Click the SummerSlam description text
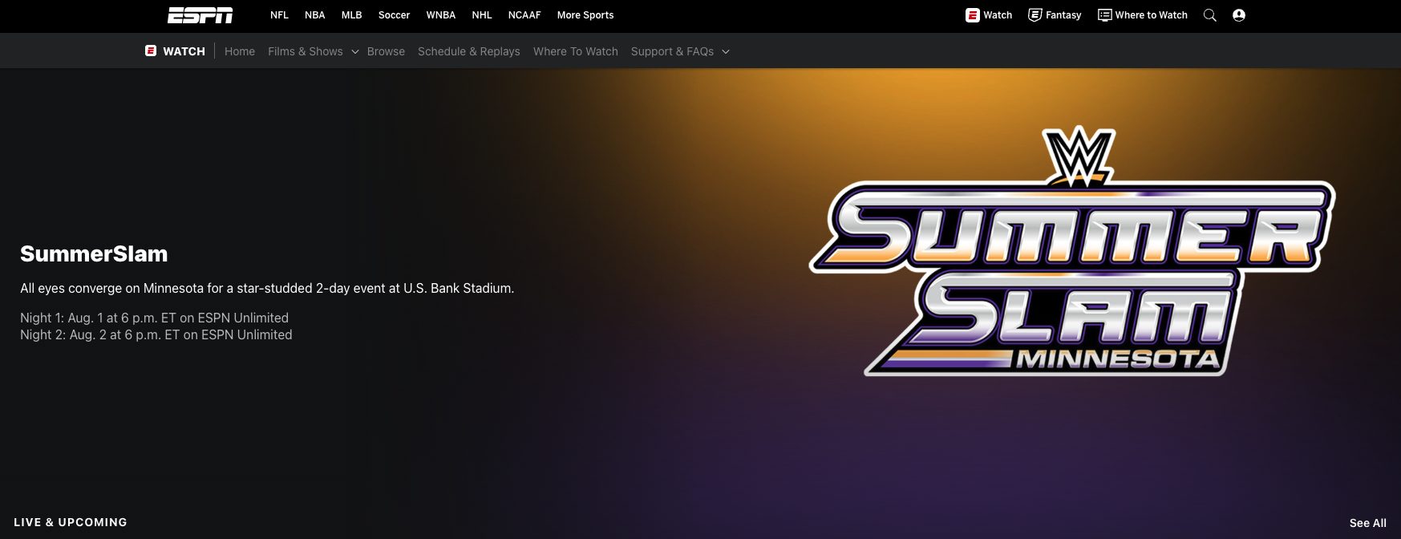The width and height of the screenshot is (1401, 539). [267, 288]
